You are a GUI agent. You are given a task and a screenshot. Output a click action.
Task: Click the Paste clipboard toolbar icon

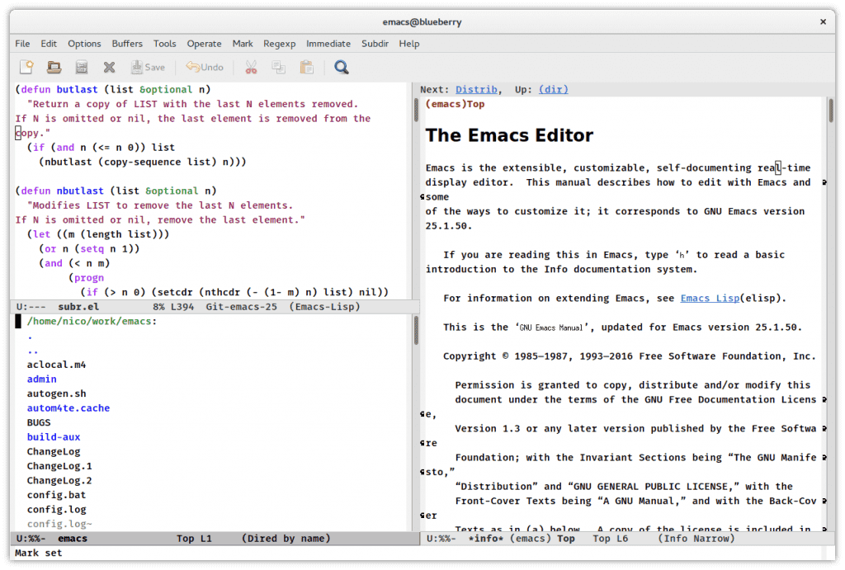pyautogui.click(x=306, y=67)
